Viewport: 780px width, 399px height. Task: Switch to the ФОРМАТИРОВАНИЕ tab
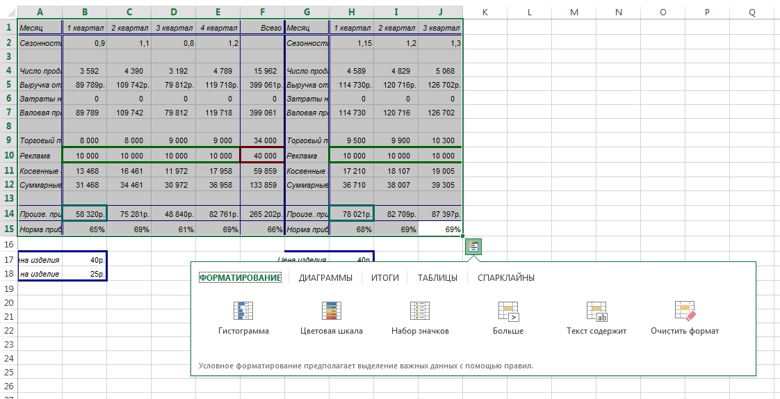pyautogui.click(x=241, y=277)
